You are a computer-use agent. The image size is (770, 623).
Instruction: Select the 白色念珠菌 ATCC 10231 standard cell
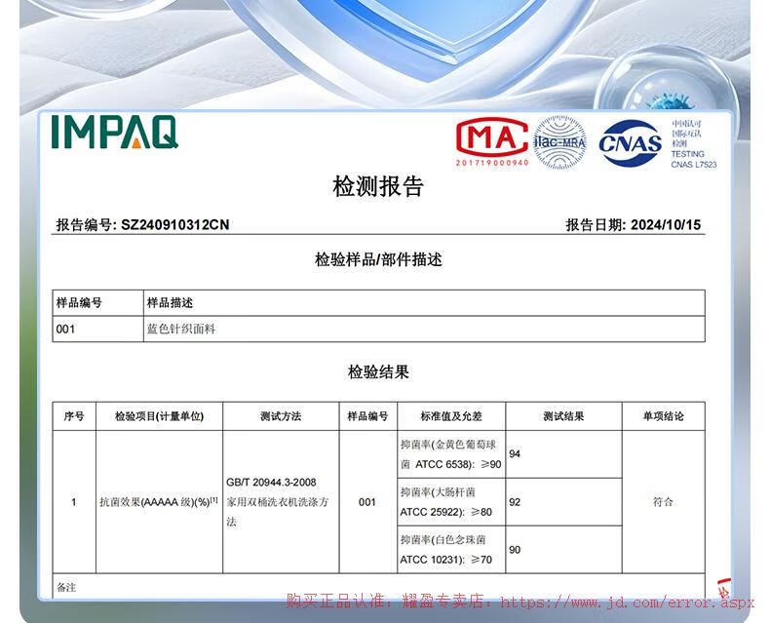pos(451,550)
